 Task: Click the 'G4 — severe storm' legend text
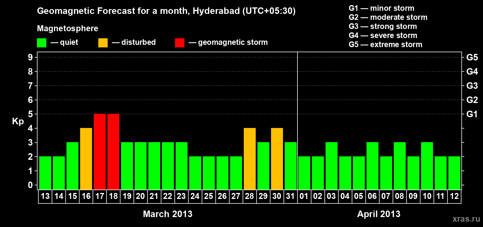pos(383,35)
